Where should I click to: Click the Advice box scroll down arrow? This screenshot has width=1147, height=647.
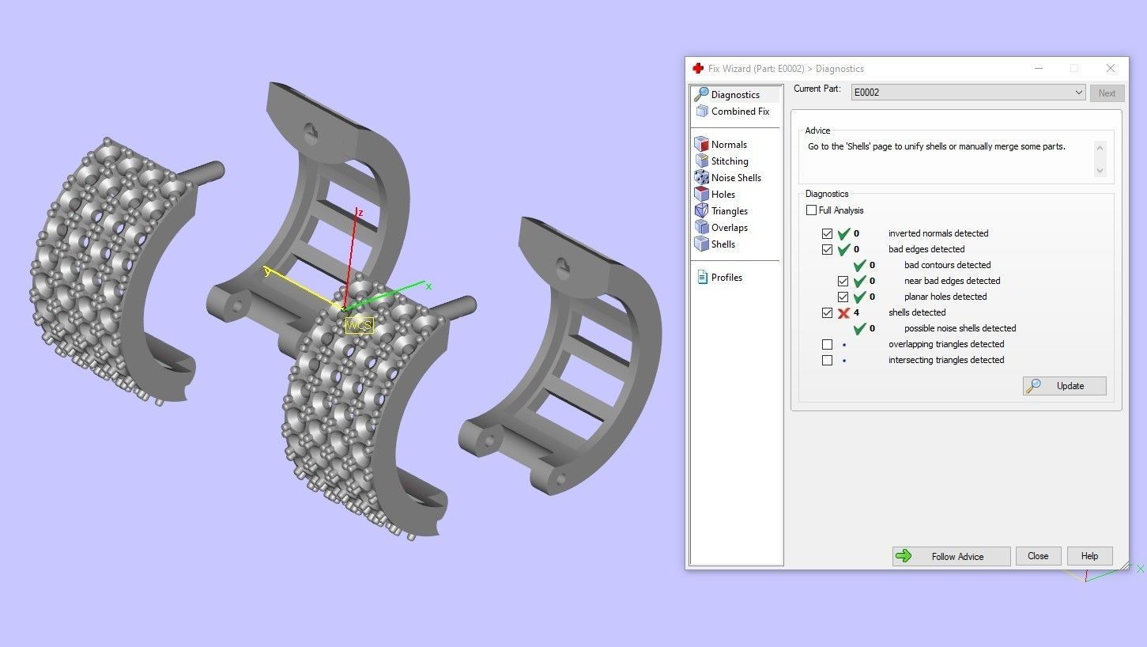(x=1099, y=171)
